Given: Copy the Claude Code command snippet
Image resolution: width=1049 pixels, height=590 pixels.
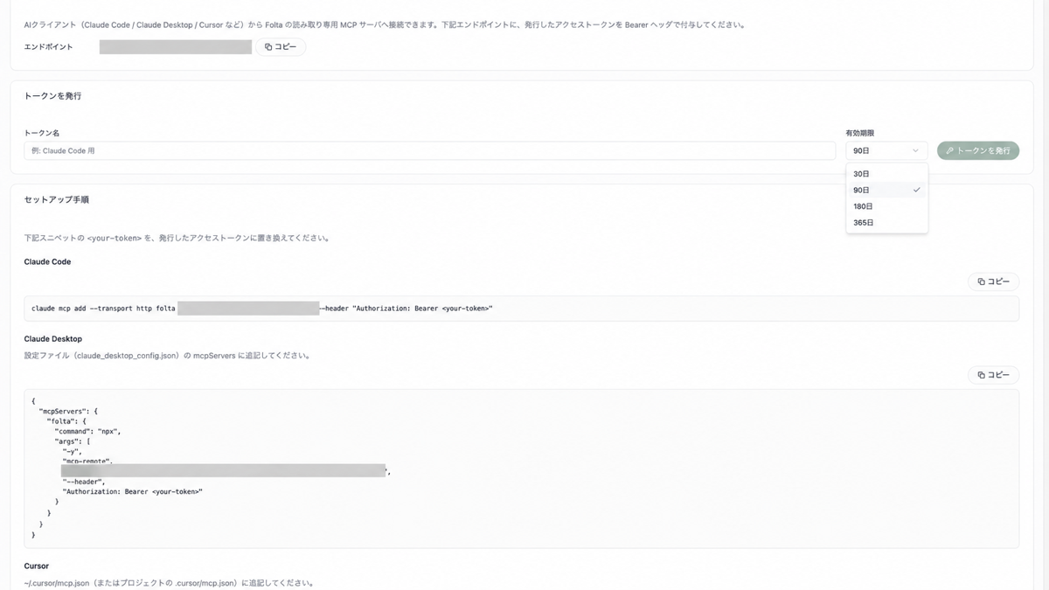Looking at the screenshot, I should coord(994,281).
